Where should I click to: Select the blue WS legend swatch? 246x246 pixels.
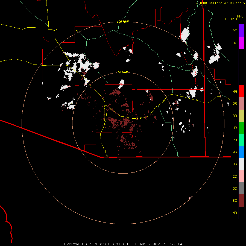241,152
